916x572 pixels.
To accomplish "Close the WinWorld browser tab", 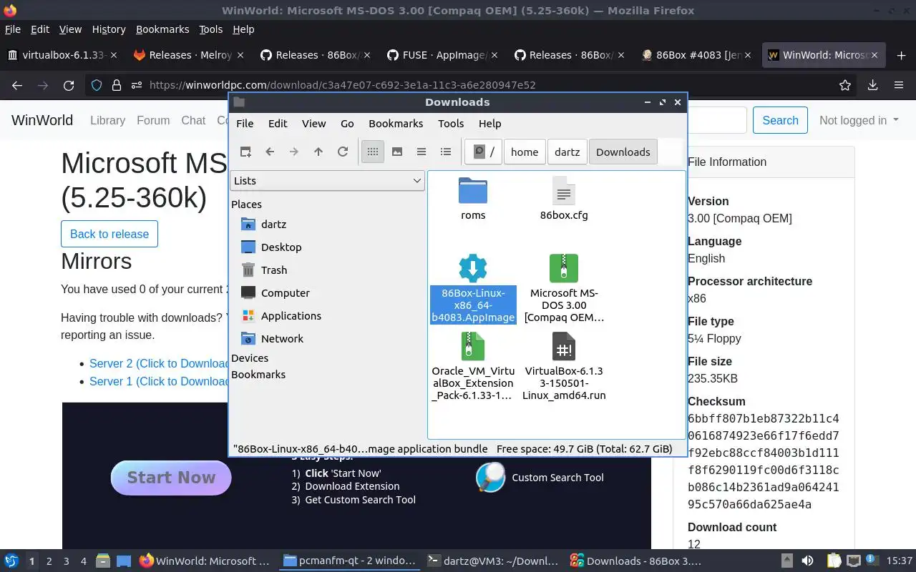I will point(874,55).
